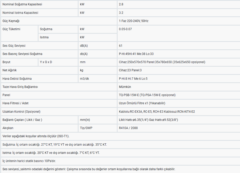Select the 0.05-0.07 power consumption value

click(125, 29)
